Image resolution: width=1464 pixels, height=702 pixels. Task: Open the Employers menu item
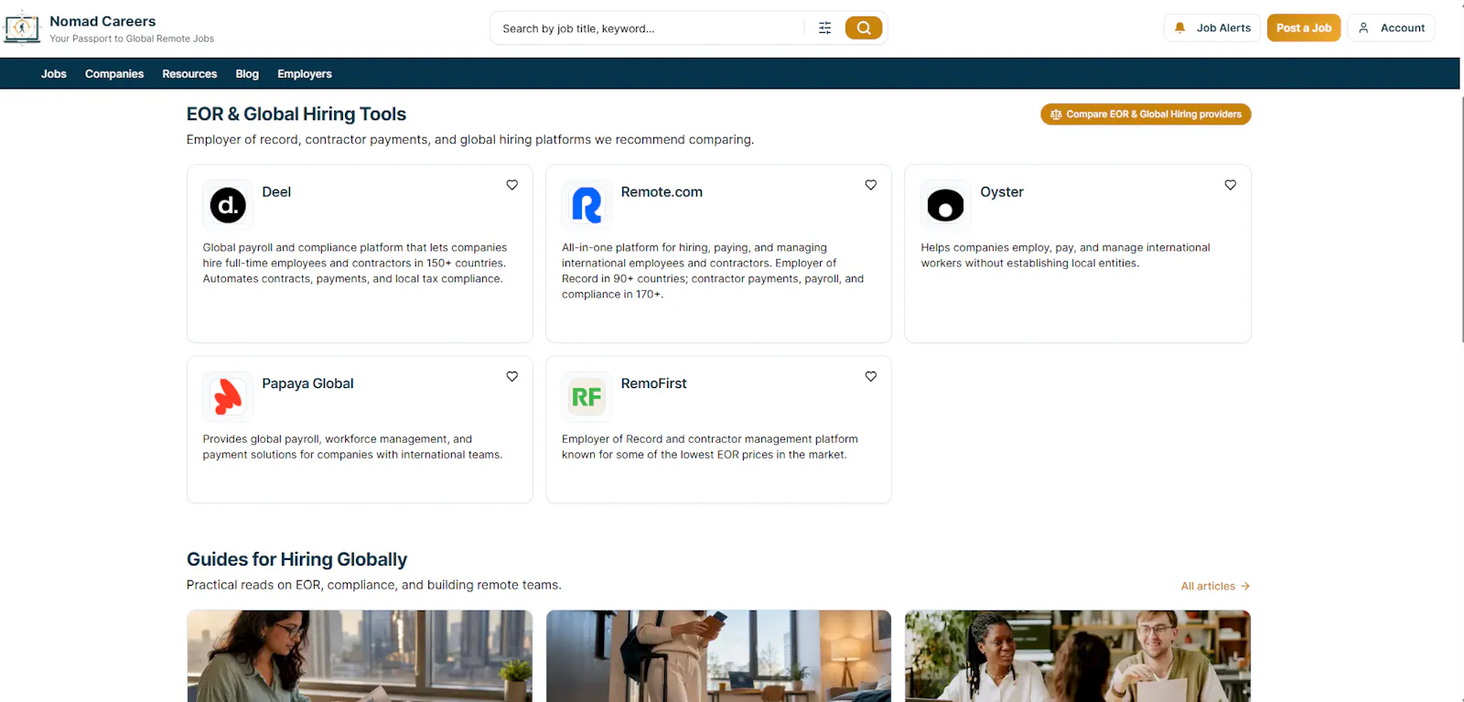305,74
